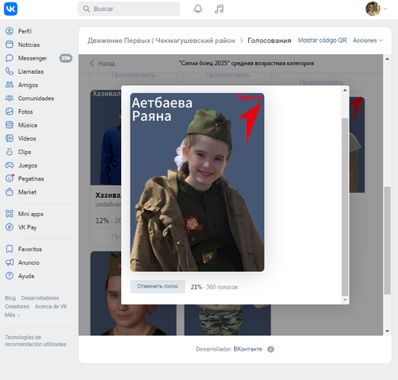Click the Música sidebar icon
398x380 pixels.
(x=10, y=125)
